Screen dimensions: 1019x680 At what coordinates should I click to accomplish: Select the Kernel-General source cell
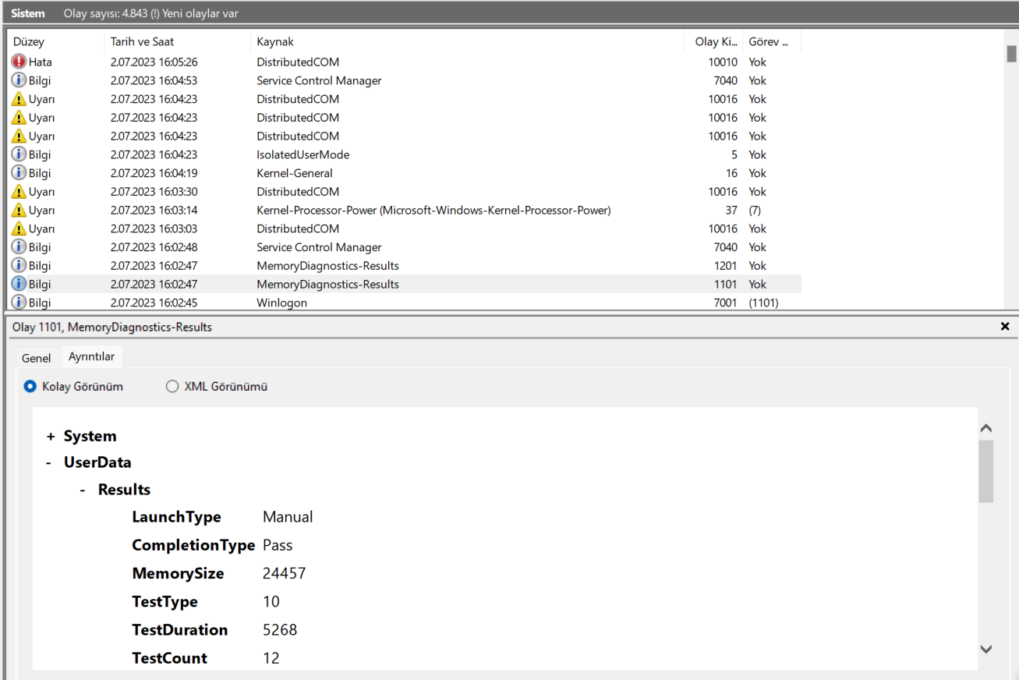(295, 173)
